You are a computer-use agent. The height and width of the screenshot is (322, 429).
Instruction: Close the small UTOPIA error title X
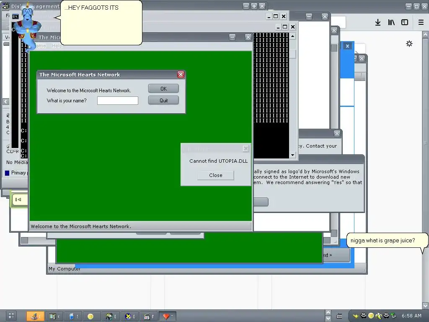coord(246,148)
